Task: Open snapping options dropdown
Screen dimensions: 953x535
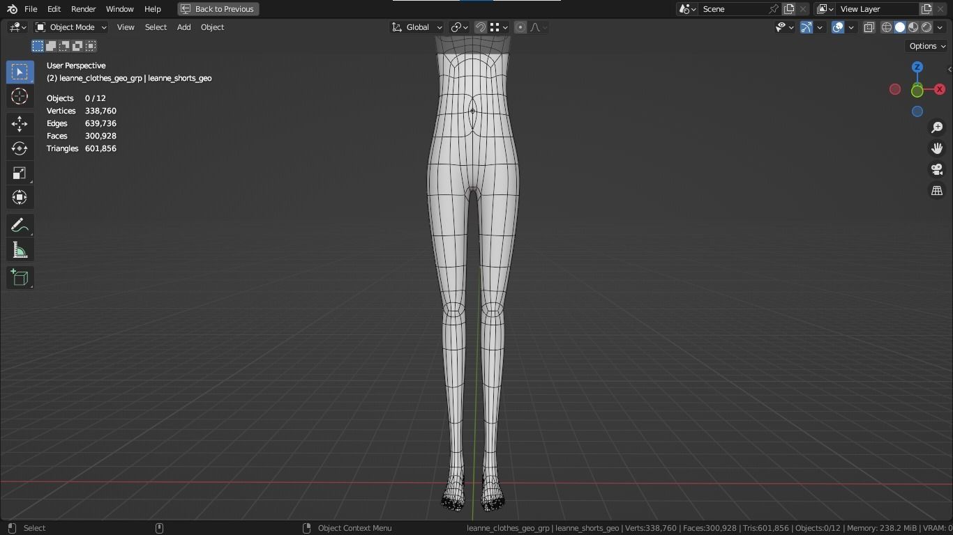Action: pos(499,27)
